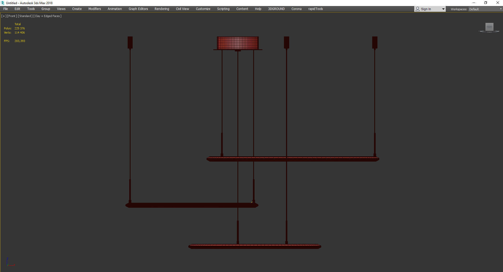Click the [Front] viewport view label

coord(12,16)
